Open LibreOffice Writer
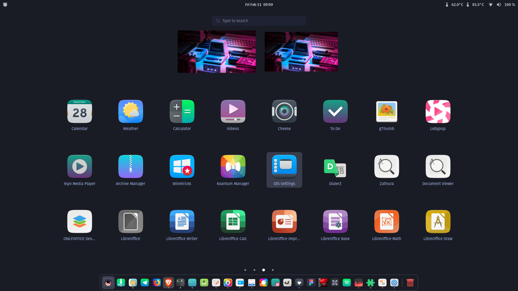Screen dimensions: 518x291 coord(182,221)
